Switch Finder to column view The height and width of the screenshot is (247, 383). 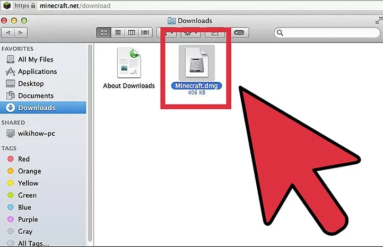131,33
